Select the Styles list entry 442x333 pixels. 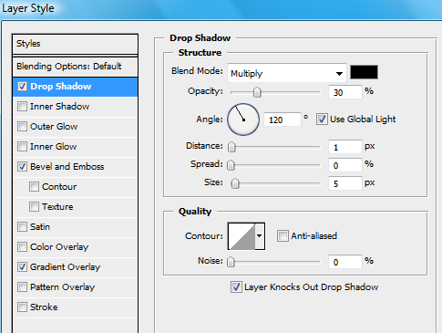(75, 44)
